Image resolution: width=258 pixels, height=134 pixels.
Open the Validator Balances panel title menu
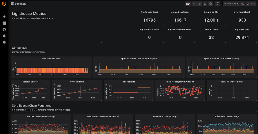tap(31, 82)
